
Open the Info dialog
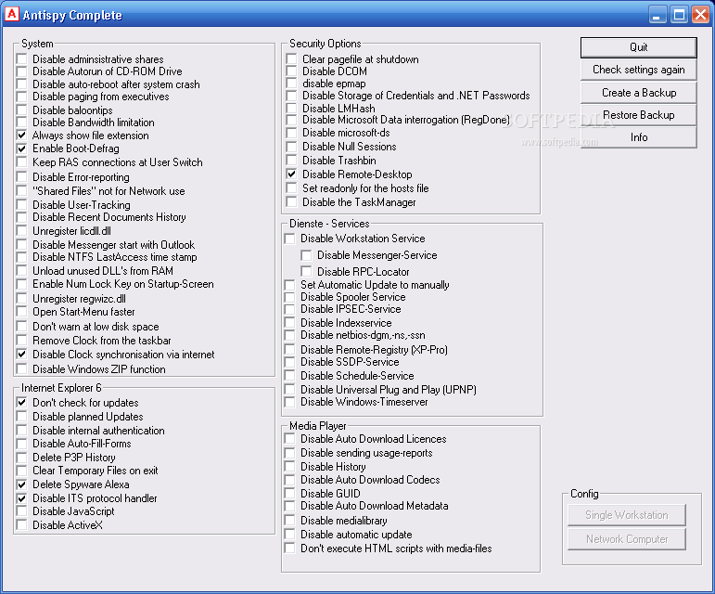[638, 137]
